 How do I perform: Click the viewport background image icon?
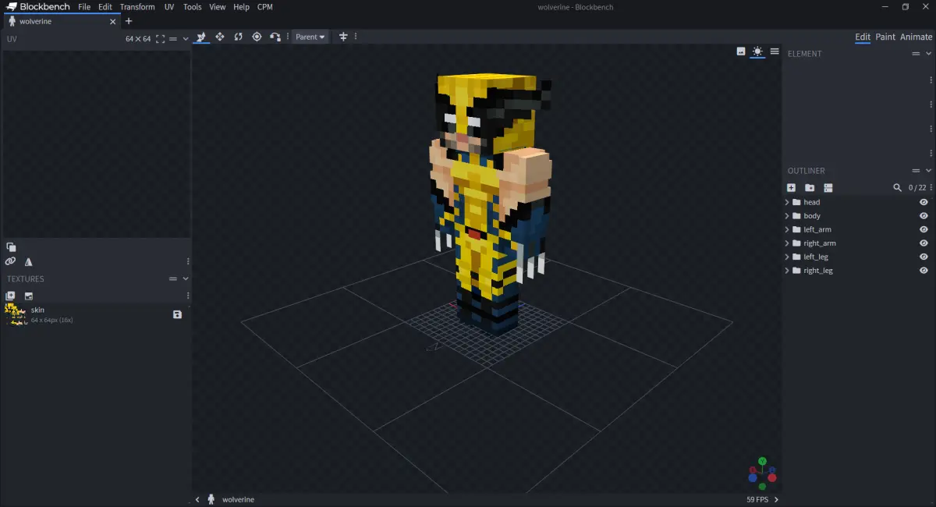tap(741, 51)
